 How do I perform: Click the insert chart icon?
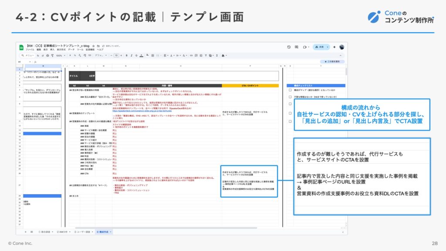(x=201, y=55)
